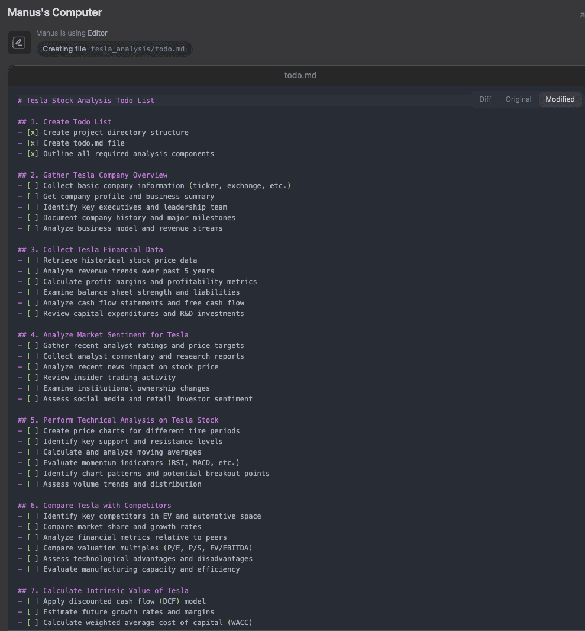Viewport: 585px width, 631px height.
Task: Click the Manus's Computer heading
Action: click(54, 12)
